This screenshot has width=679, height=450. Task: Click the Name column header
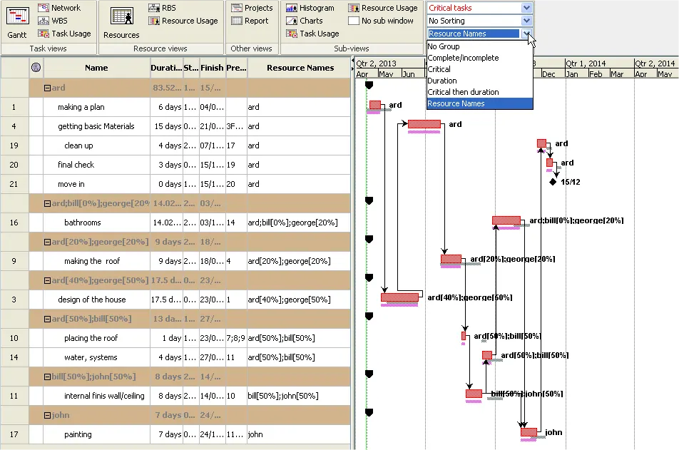(x=96, y=68)
